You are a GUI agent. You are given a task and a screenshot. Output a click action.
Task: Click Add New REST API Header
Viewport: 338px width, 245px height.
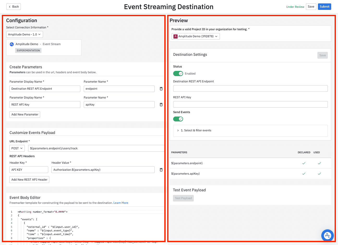pos(29,179)
